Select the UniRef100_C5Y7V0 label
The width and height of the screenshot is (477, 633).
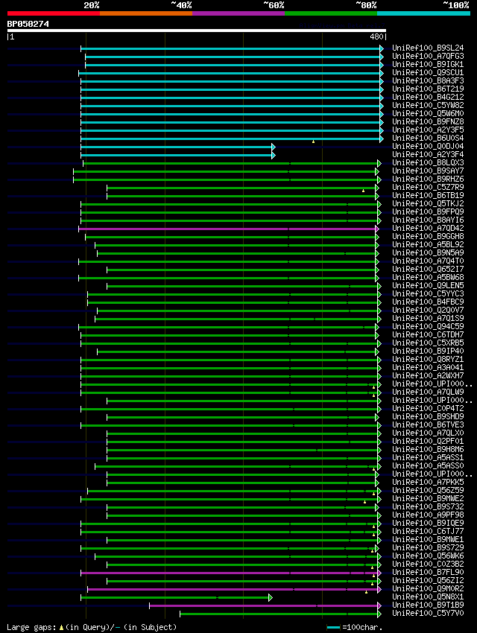(x=428, y=613)
